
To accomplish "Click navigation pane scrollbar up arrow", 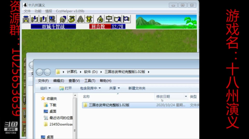I will [75, 95].
